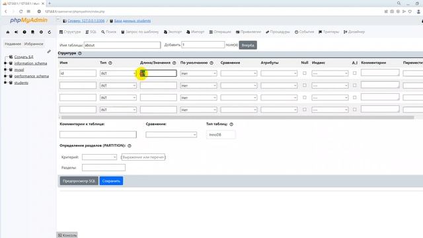Open phpMyAdmin documentation help icon
This screenshot has width=423, height=238.
point(24,32)
